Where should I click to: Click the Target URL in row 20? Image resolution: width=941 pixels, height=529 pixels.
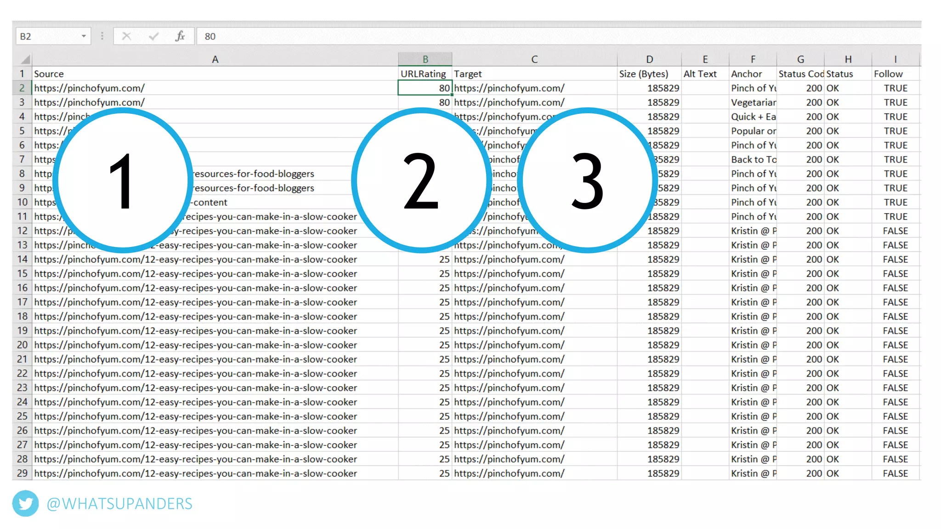tap(509, 345)
